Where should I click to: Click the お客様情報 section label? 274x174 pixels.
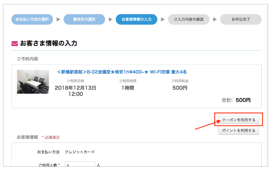[28, 137]
